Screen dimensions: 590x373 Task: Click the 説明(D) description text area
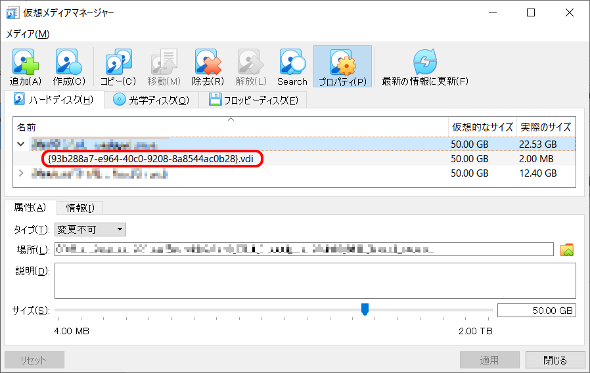(x=315, y=280)
